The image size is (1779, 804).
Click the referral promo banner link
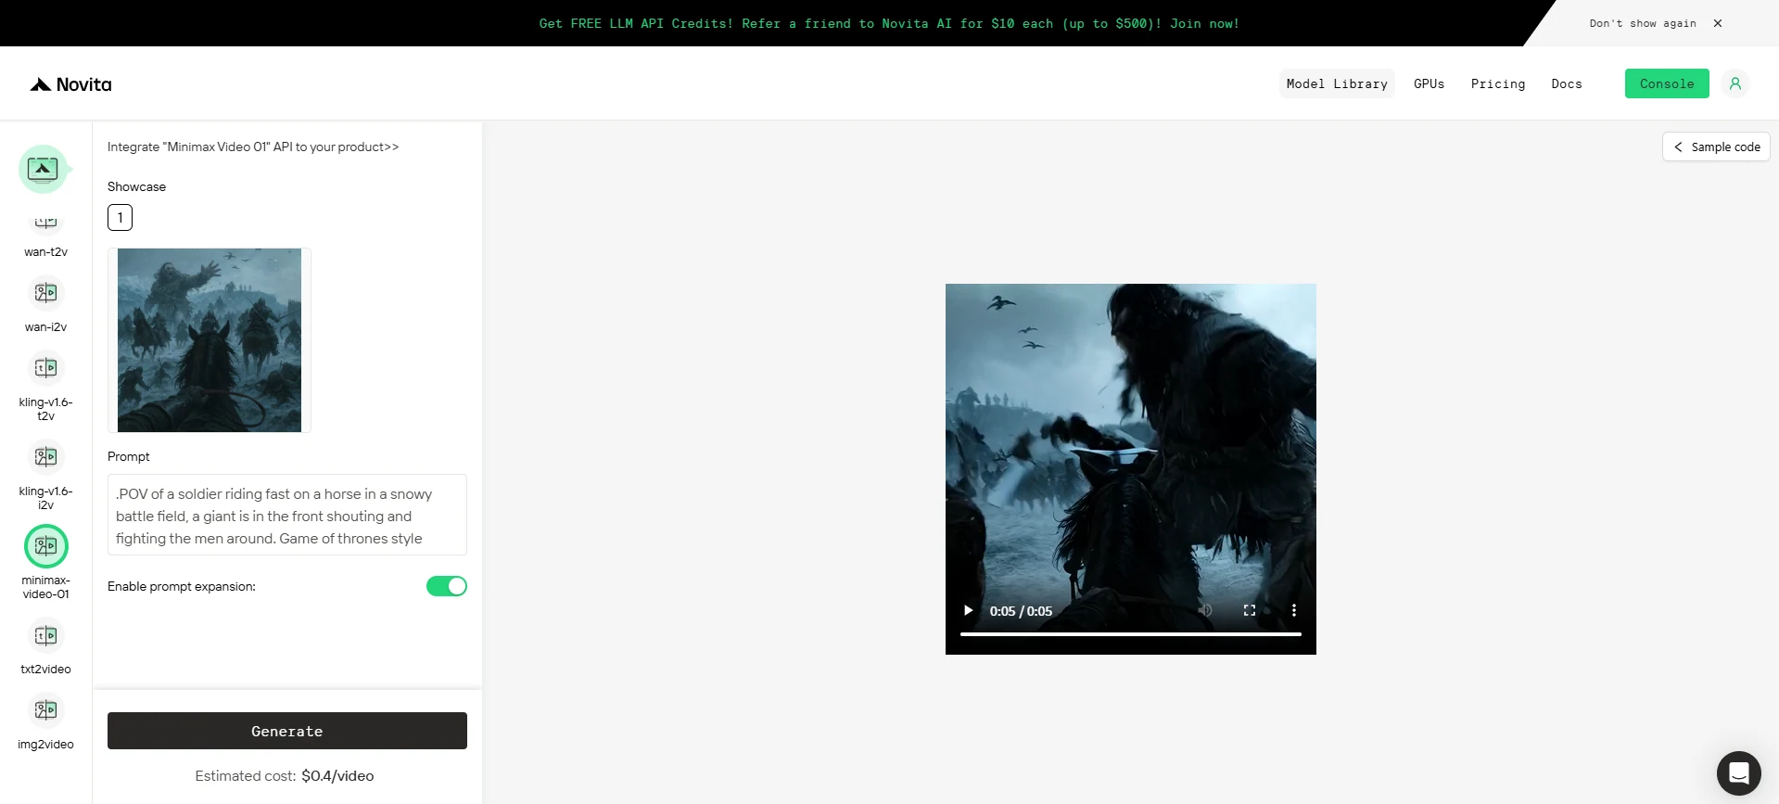pyautogui.click(x=889, y=23)
